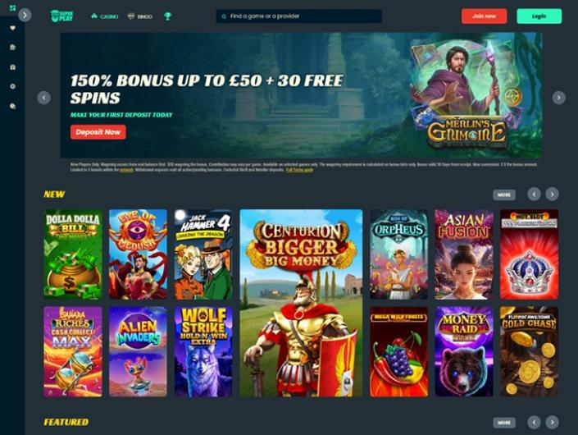Expand the sidebar with the arrow button
This screenshot has height=435, width=578.
point(25,15)
